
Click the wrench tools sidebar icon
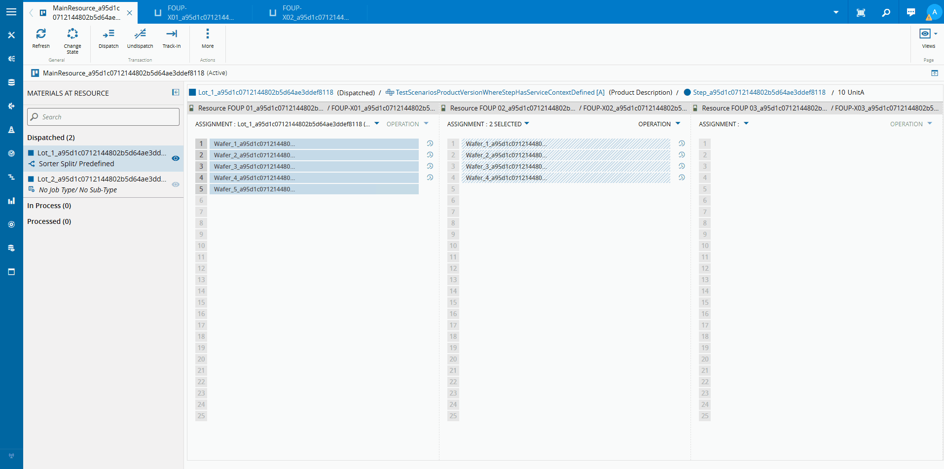pos(11,35)
